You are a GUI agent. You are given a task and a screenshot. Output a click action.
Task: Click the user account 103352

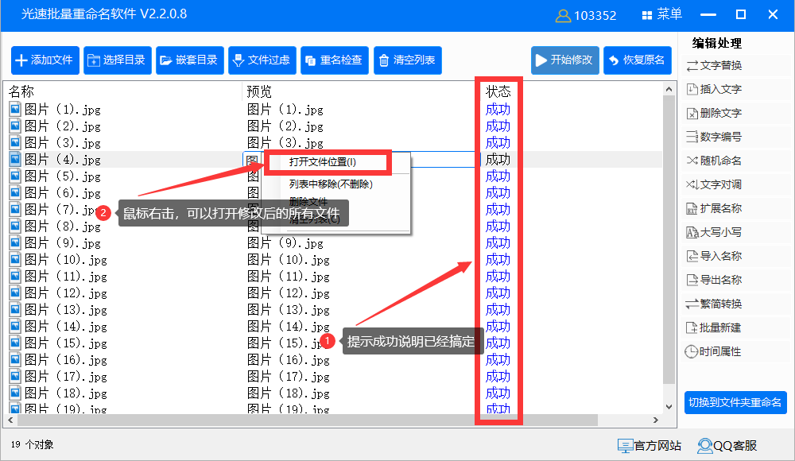[x=586, y=16]
